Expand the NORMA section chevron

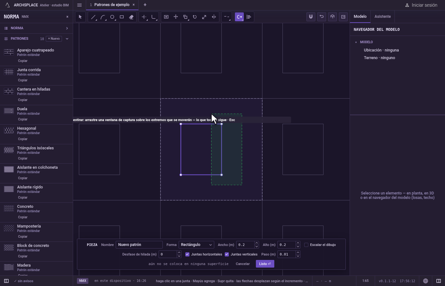(67, 28)
